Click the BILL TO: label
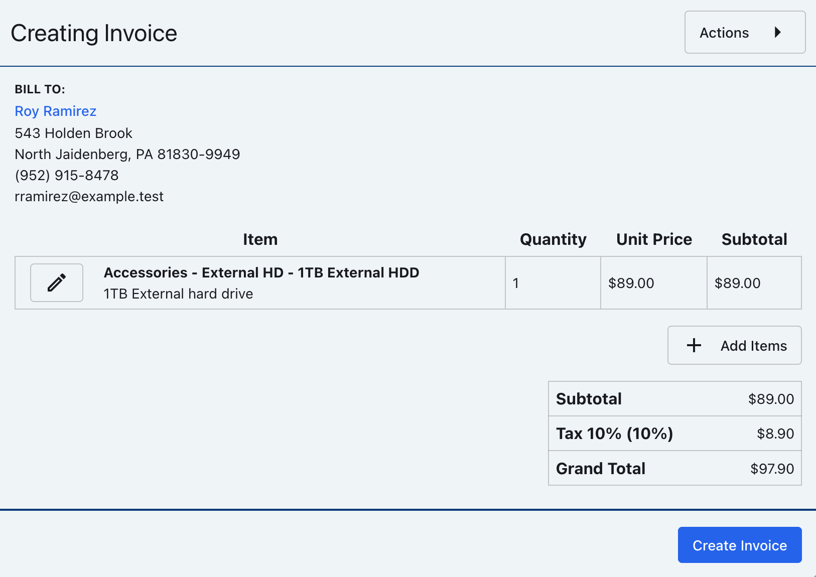Image resolution: width=816 pixels, height=577 pixels. pos(40,89)
